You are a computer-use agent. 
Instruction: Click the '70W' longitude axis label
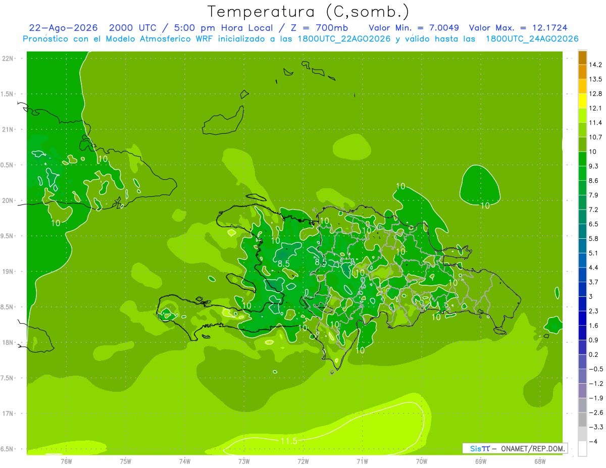(x=422, y=461)
